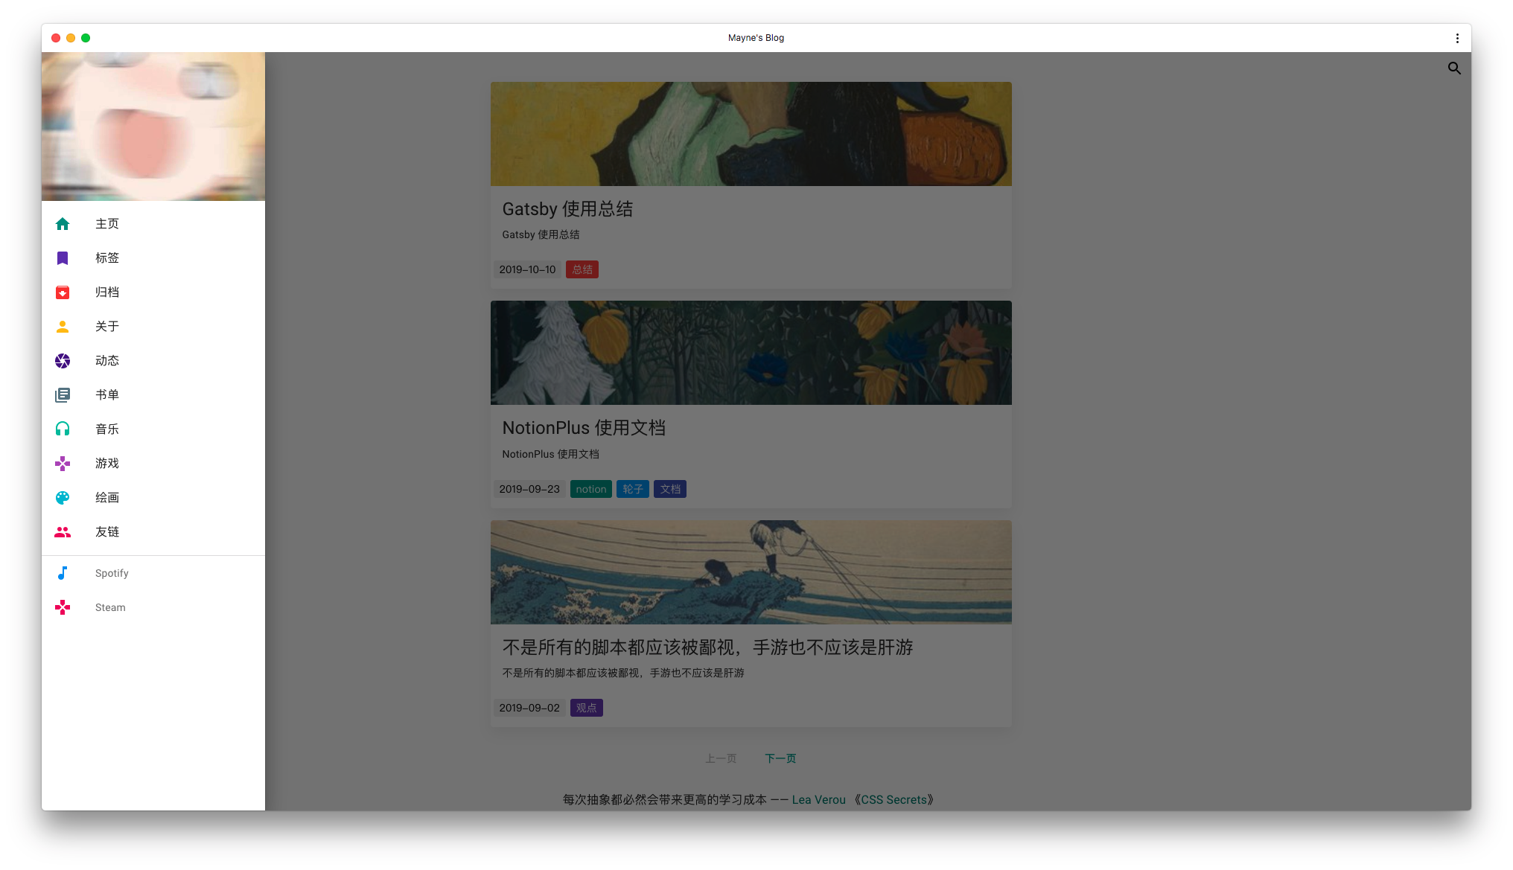Click the red archive icon beside 归档

(x=63, y=292)
